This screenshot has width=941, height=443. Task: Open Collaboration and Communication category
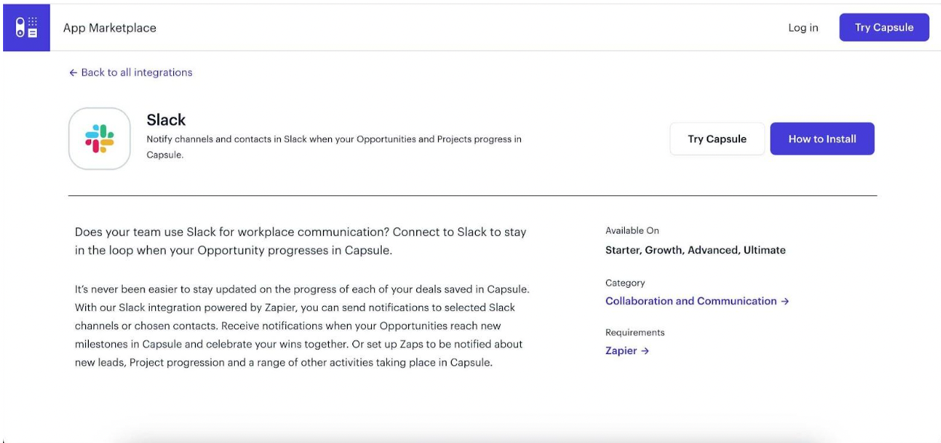point(697,301)
